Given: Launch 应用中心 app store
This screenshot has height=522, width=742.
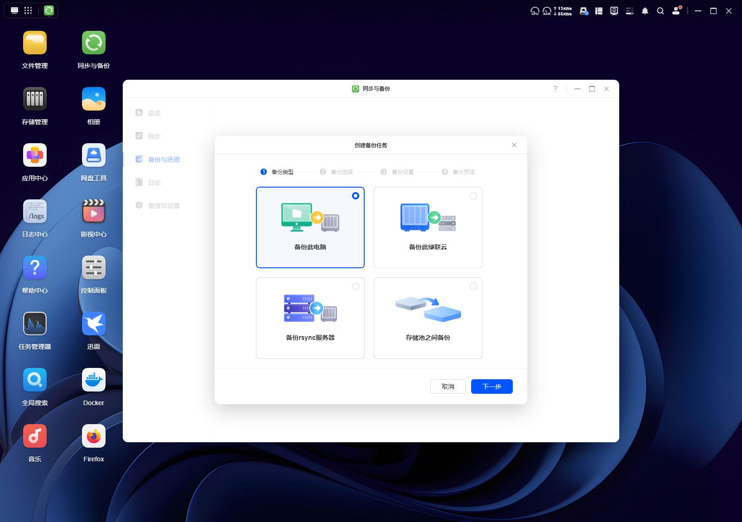Looking at the screenshot, I should (35, 155).
